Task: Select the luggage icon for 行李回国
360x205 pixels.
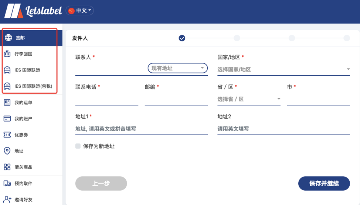Action: tap(7, 54)
